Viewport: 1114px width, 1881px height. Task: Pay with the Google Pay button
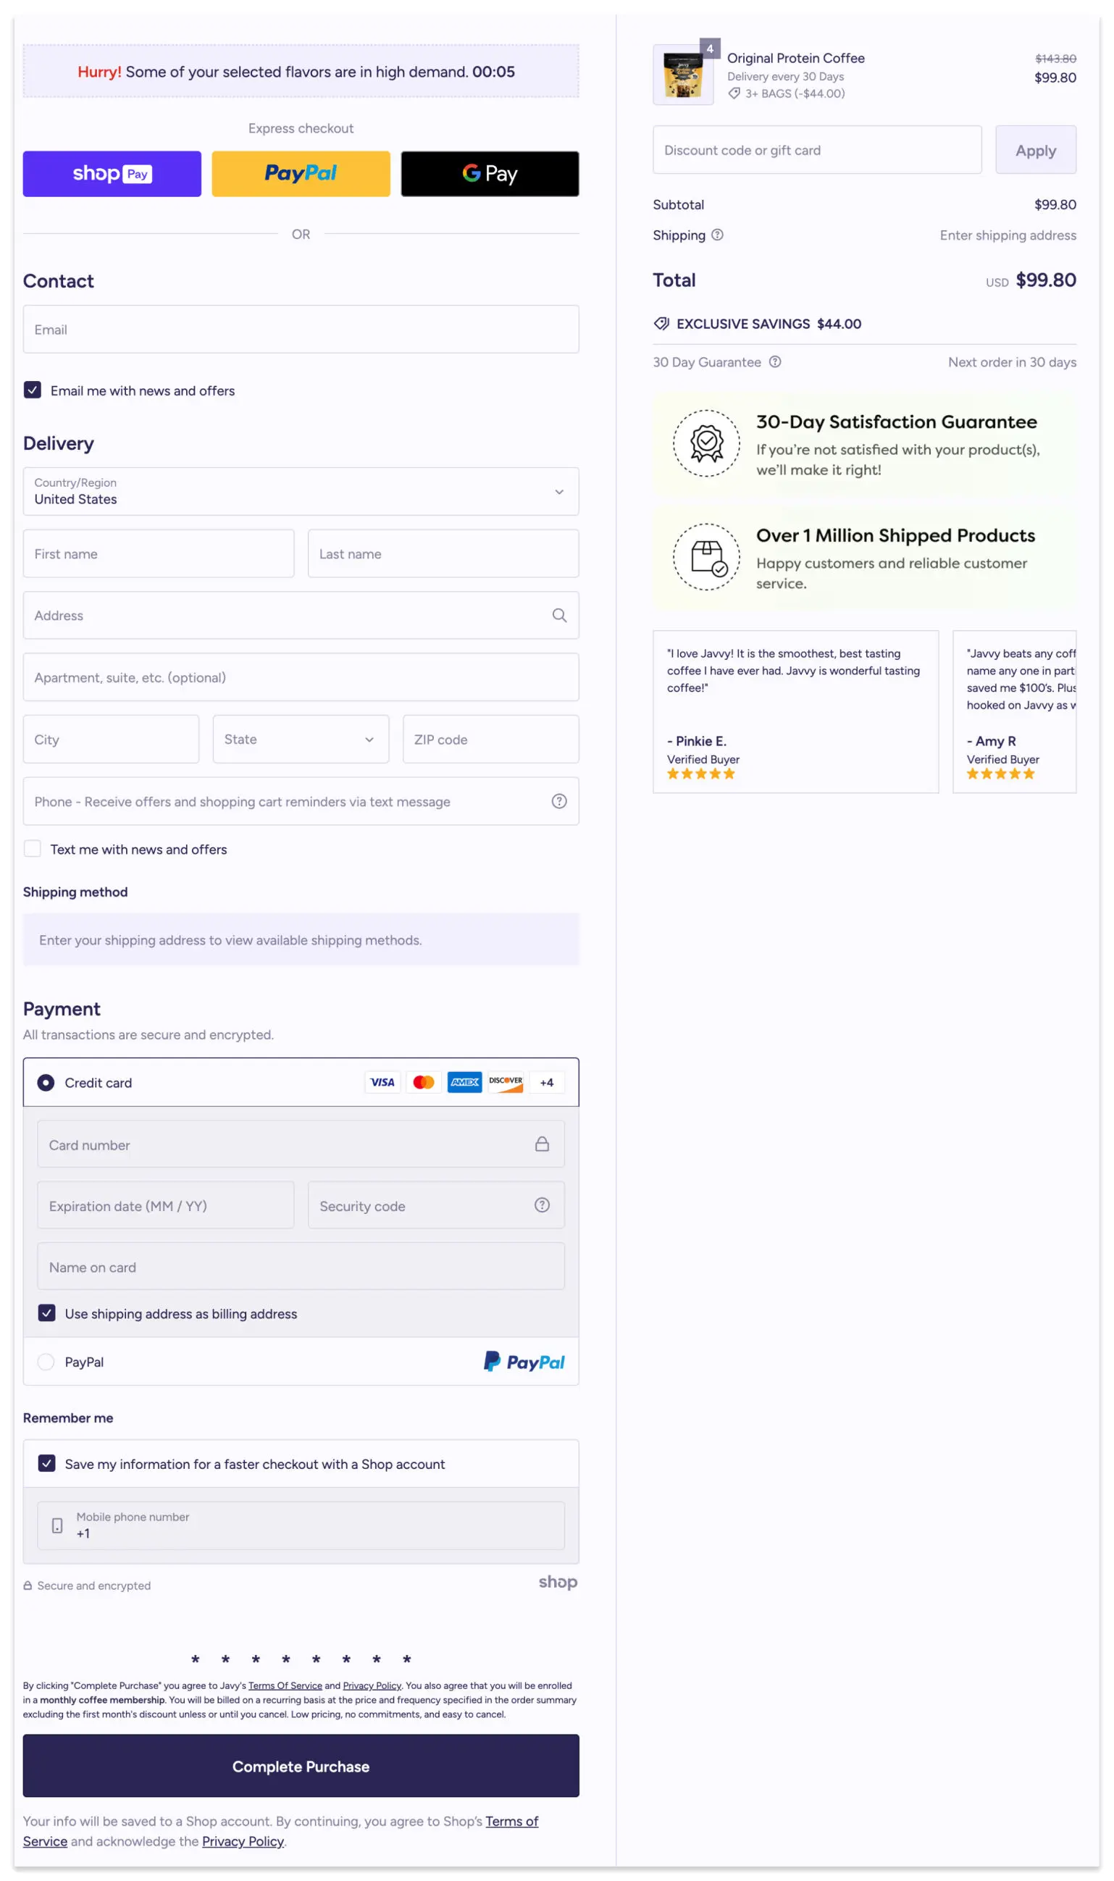tap(490, 173)
